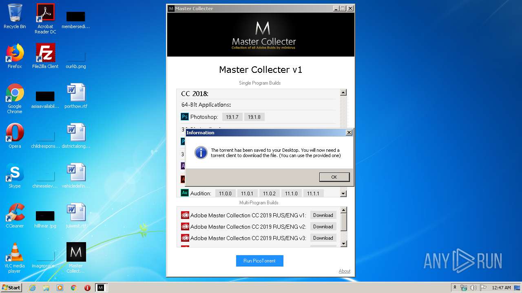Click the Audition Au icon
The width and height of the screenshot is (522, 293).
[x=185, y=193]
